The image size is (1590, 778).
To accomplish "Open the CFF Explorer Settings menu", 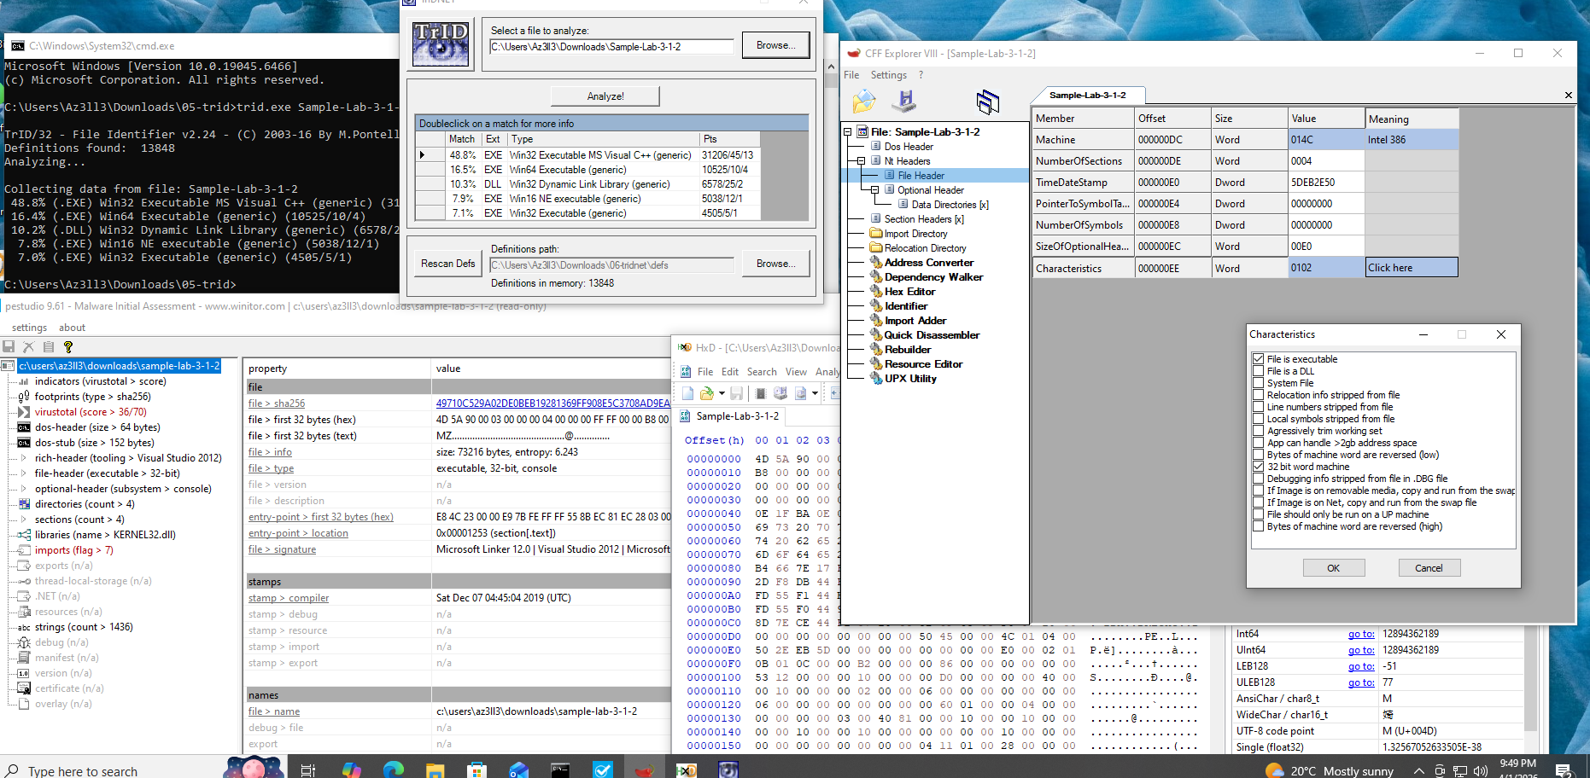I will pos(889,75).
